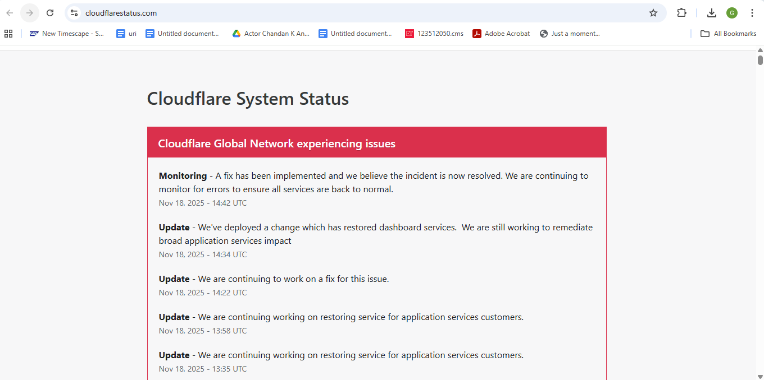Select the browser back navigation arrow

click(x=9, y=12)
